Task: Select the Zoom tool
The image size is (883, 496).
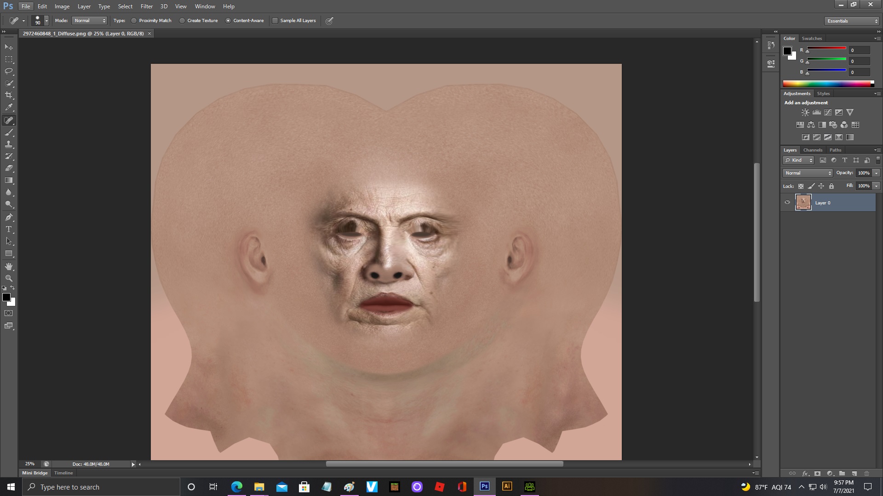Action: 9,278
